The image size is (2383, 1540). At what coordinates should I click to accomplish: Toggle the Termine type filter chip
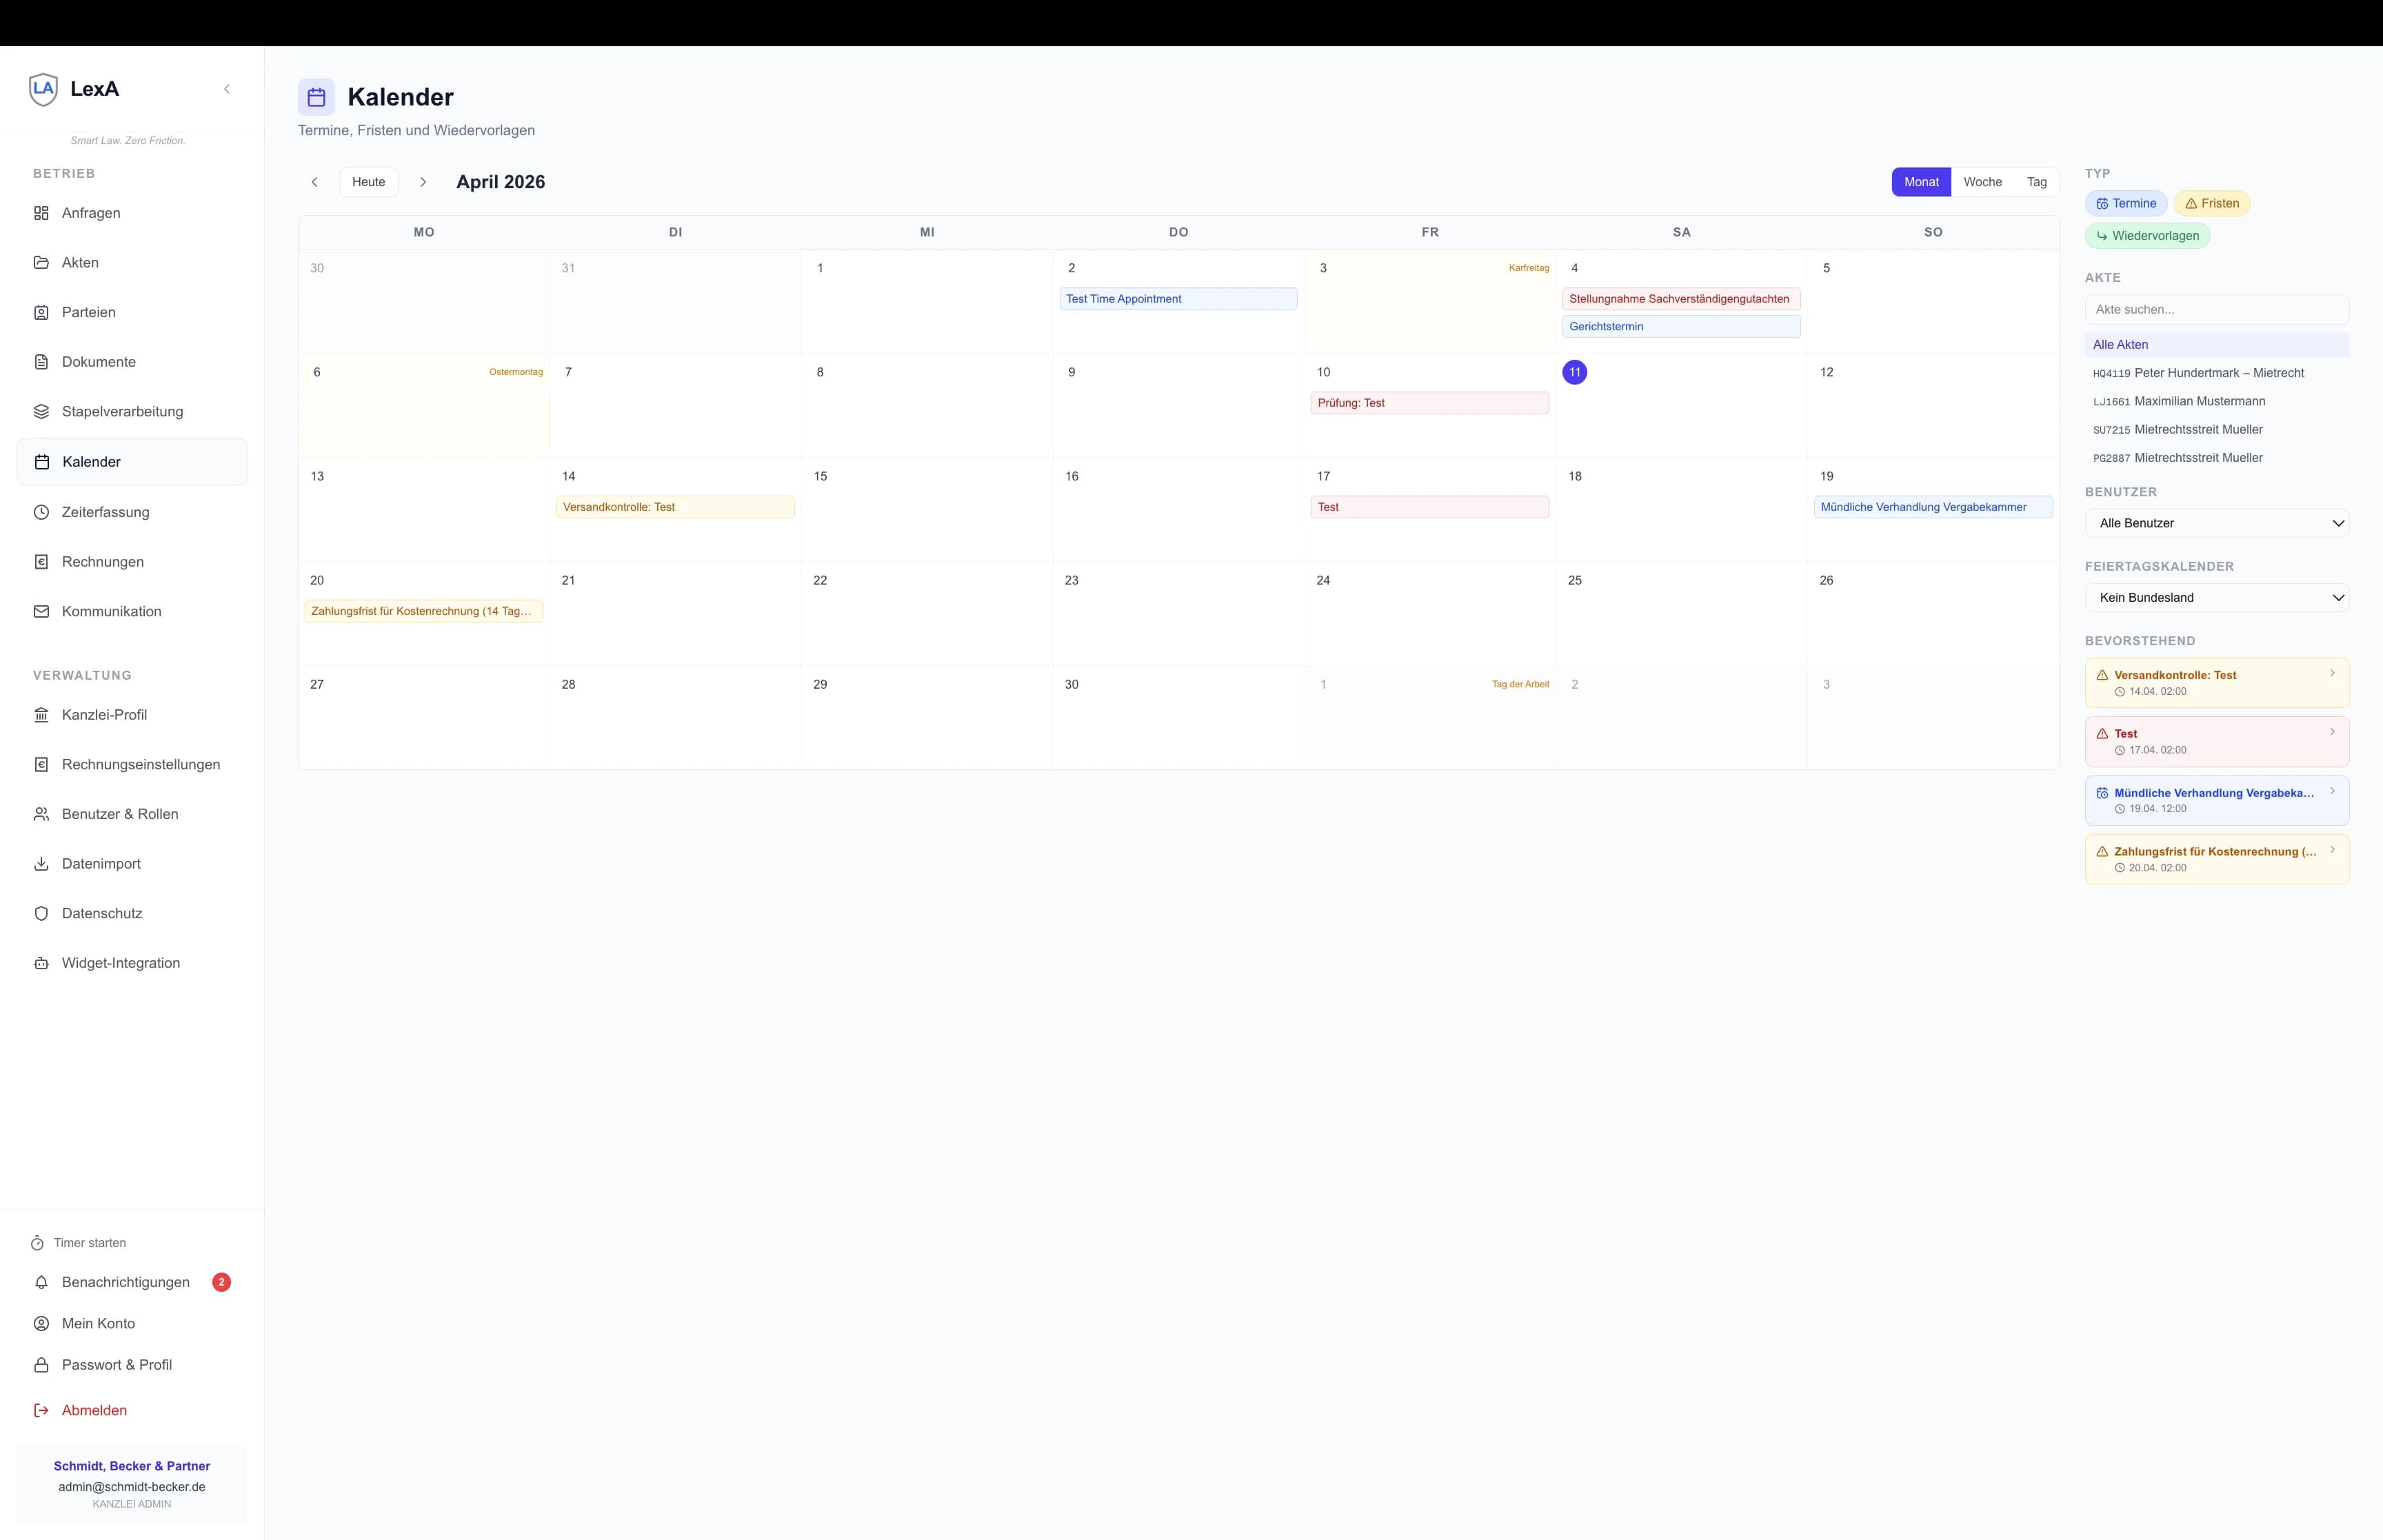[2125, 203]
